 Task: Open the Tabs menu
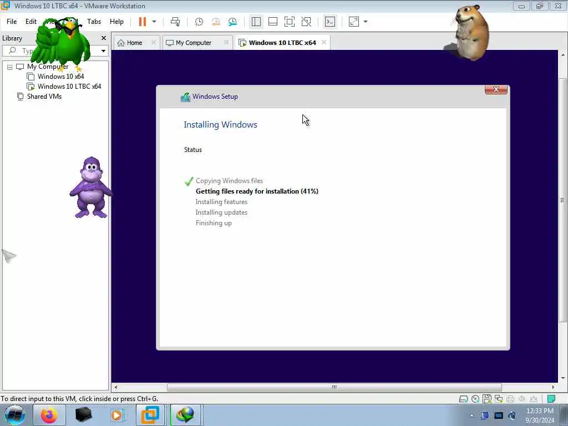point(94,22)
